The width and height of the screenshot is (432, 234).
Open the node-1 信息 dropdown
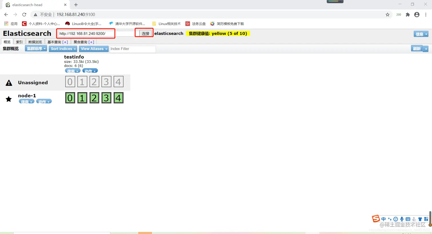pos(27,101)
